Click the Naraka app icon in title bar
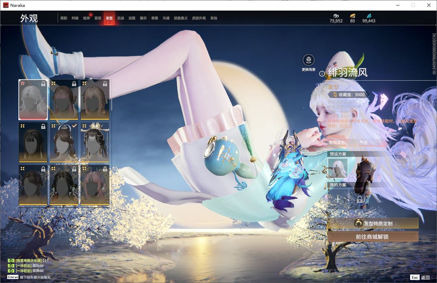 [x=6, y=5]
